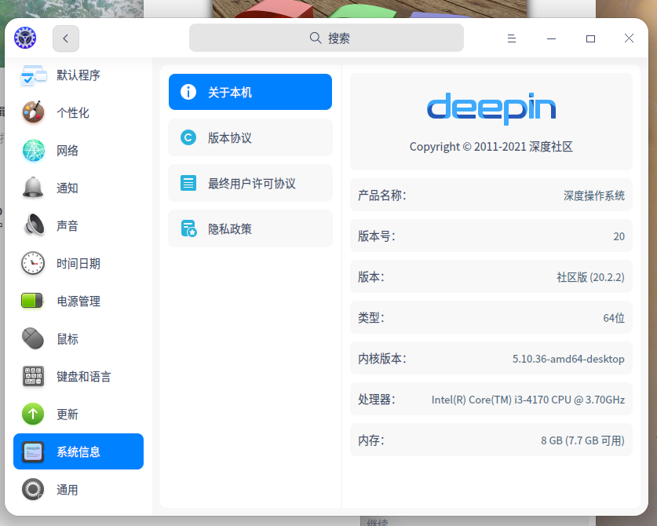Screen dimensions: 657x526
Task: Click the 更新 green arrow icon
Action: pos(33,414)
